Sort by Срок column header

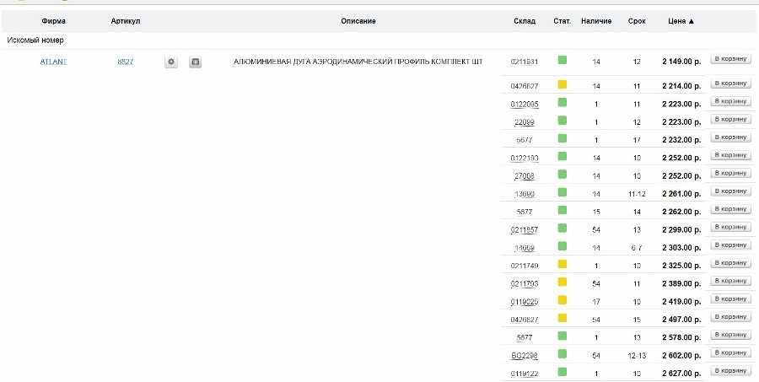(637, 21)
